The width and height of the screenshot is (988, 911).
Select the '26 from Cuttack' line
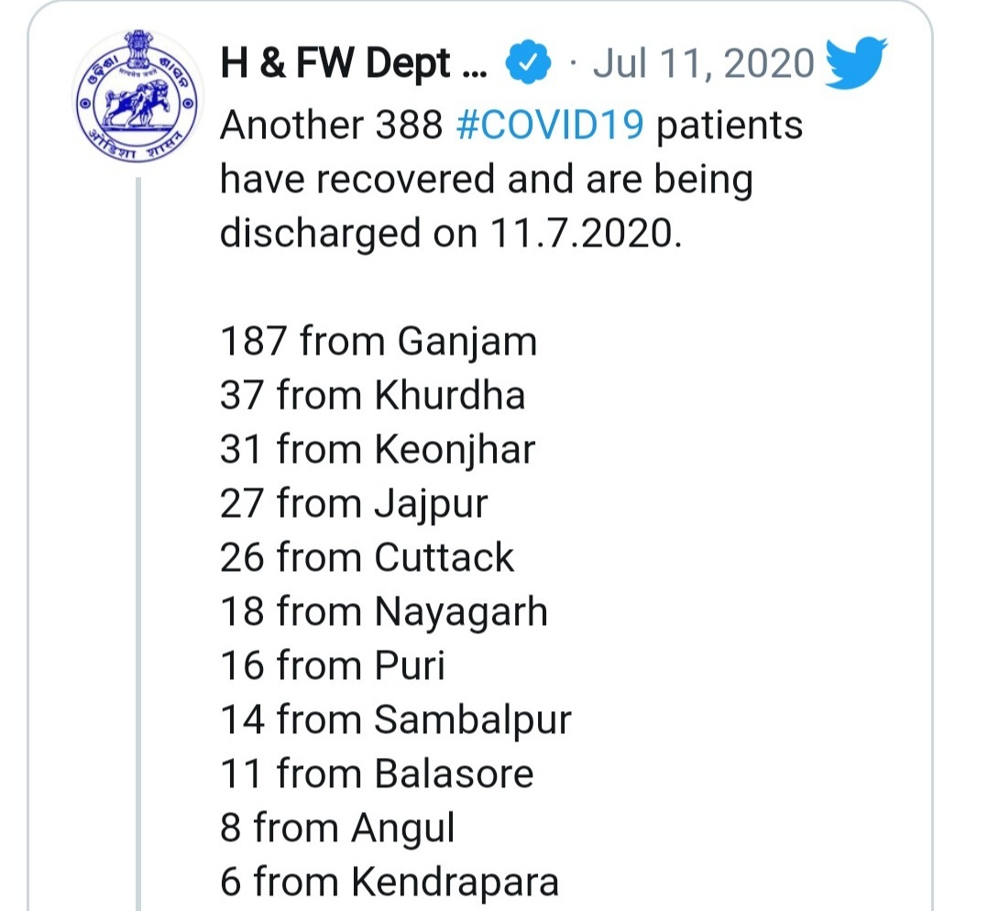[367, 557]
